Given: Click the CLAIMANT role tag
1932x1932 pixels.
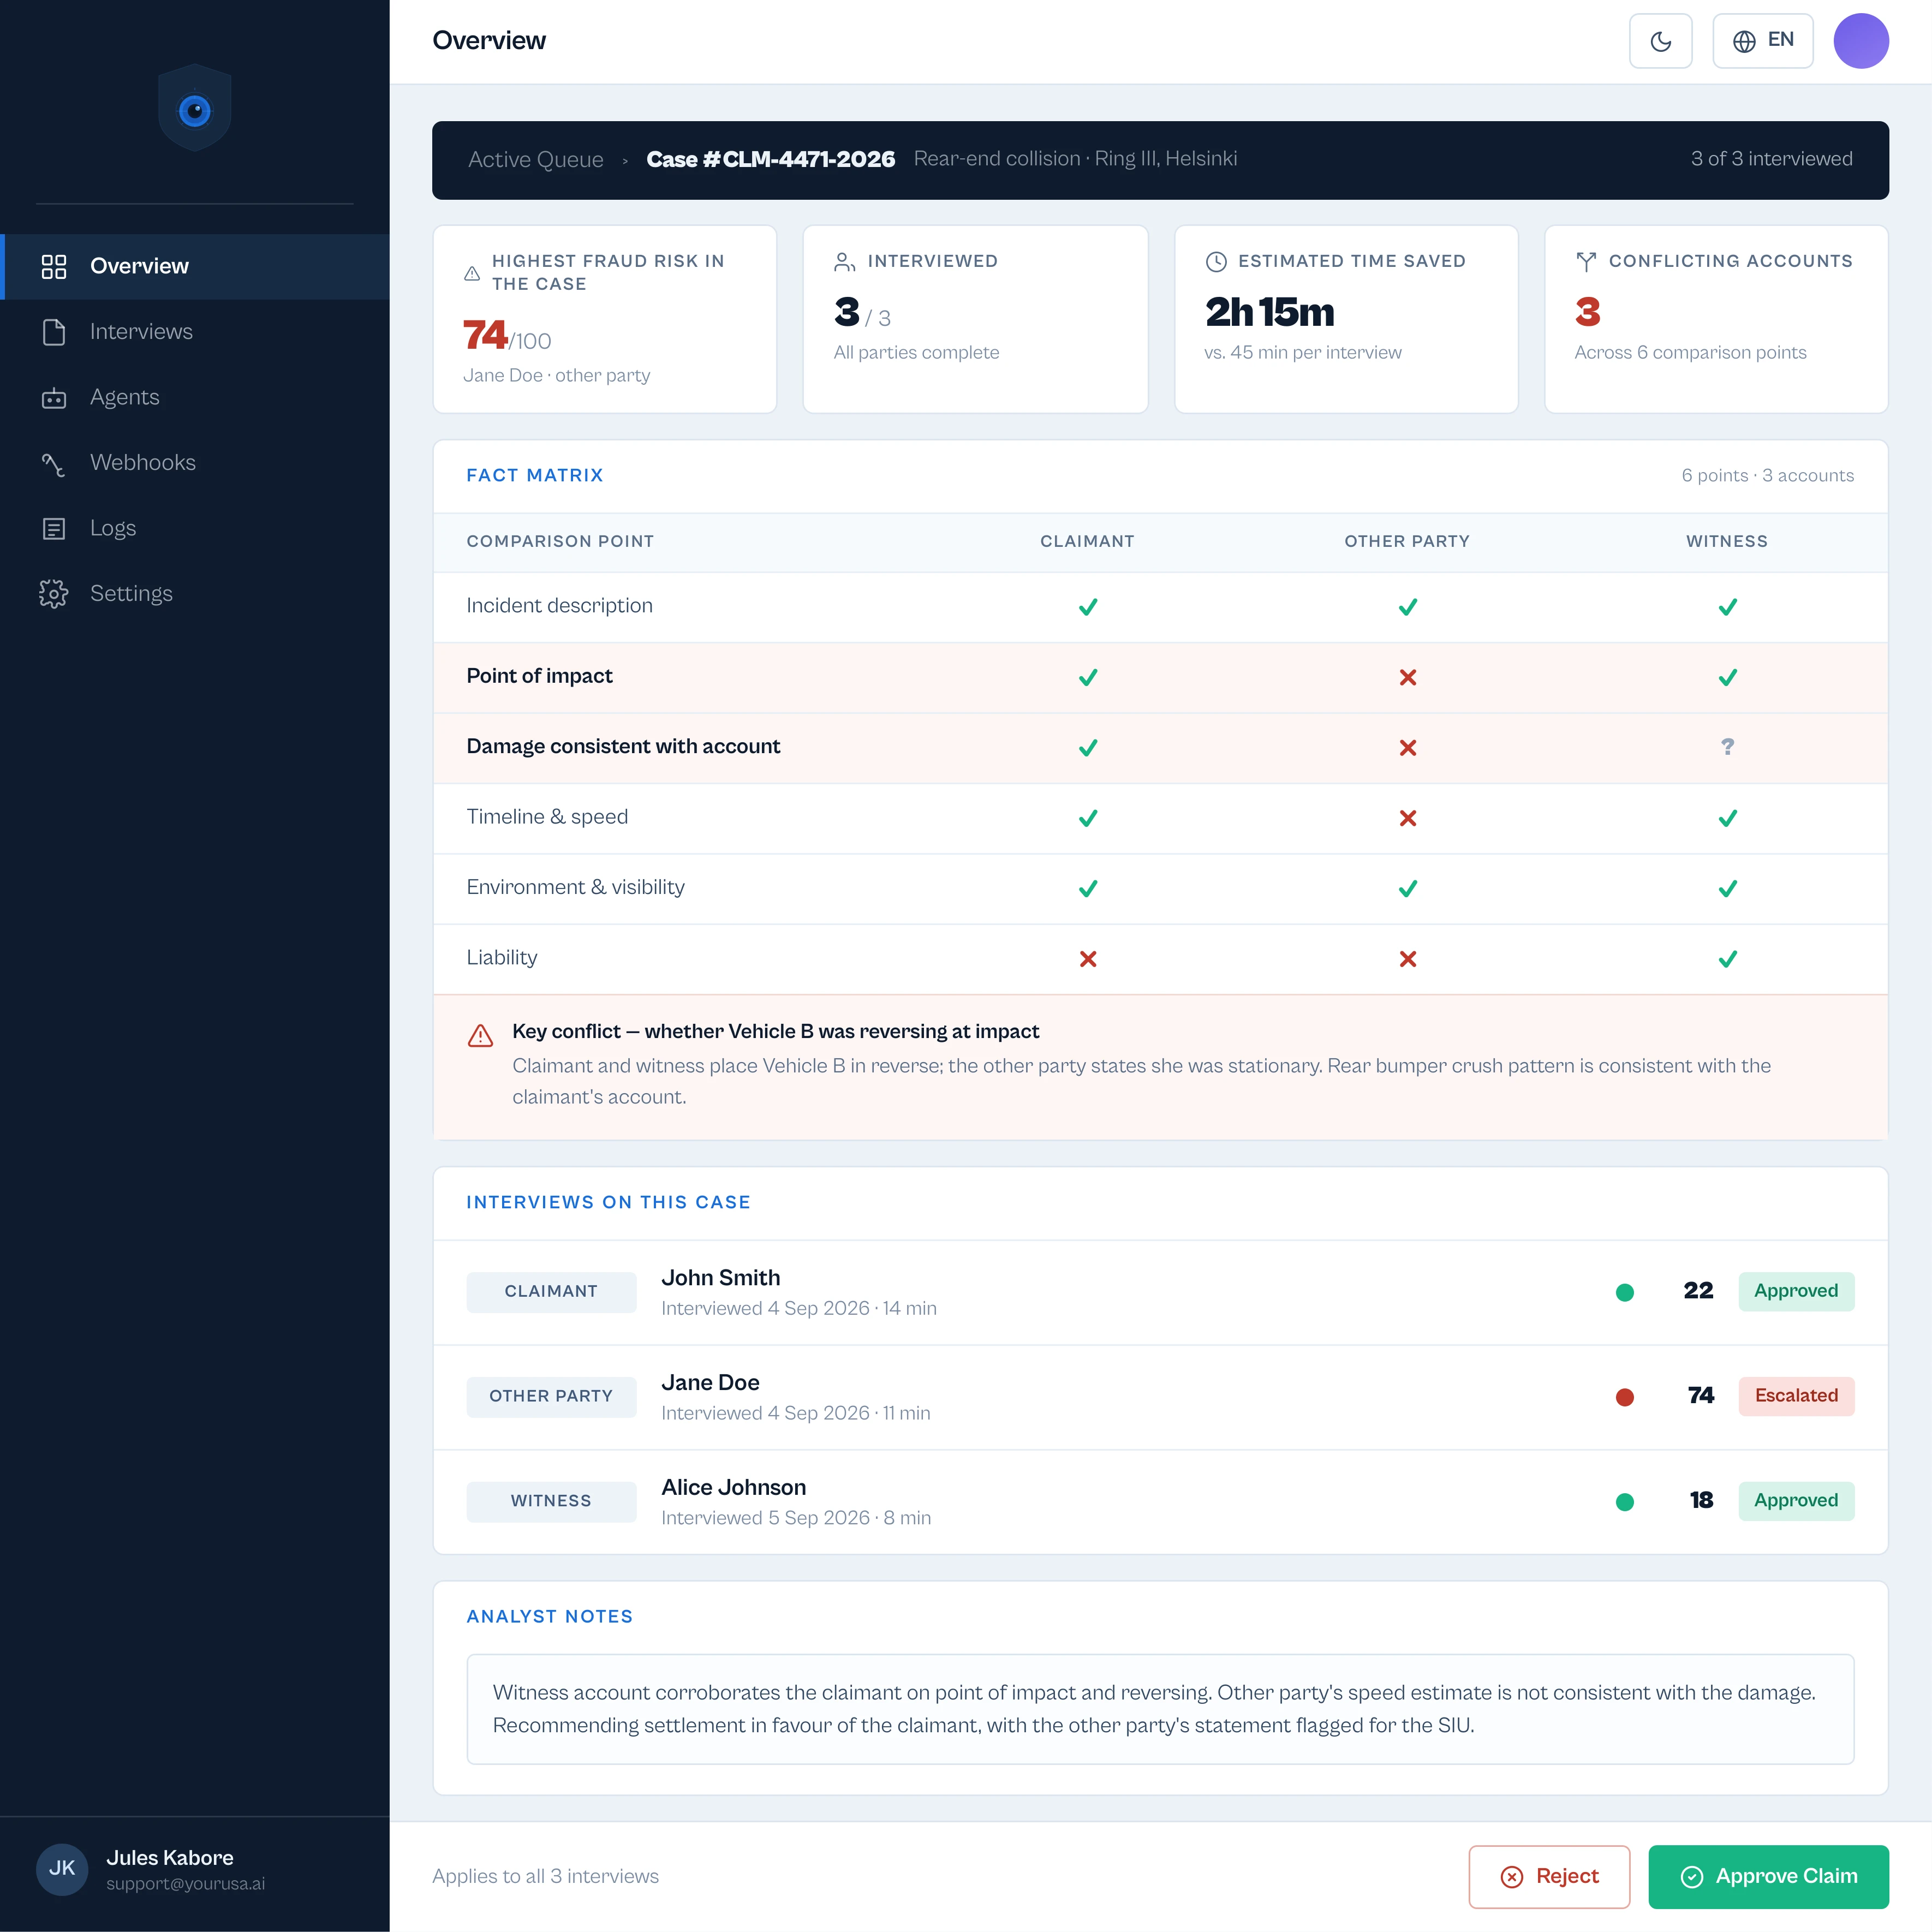Looking at the screenshot, I should pyautogui.click(x=551, y=1292).
